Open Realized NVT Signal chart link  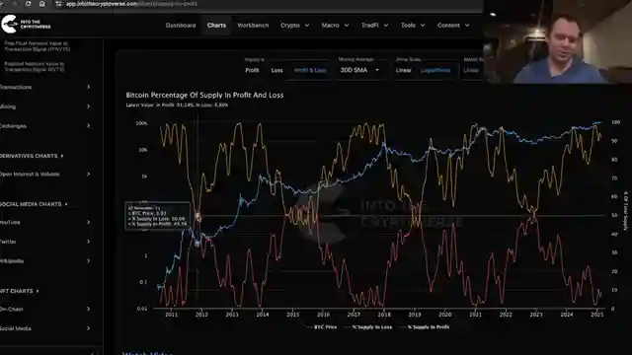tap(35, 66)
